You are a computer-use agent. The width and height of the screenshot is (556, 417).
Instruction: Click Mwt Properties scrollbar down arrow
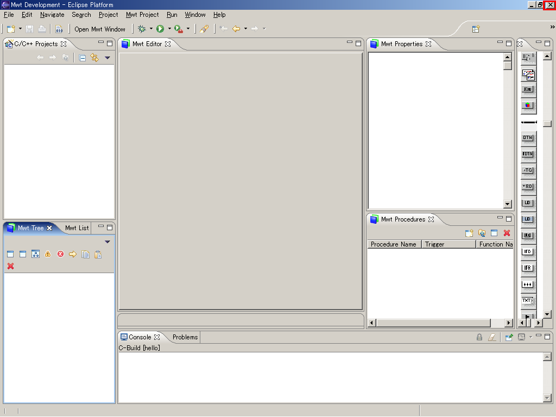[508, 204]
